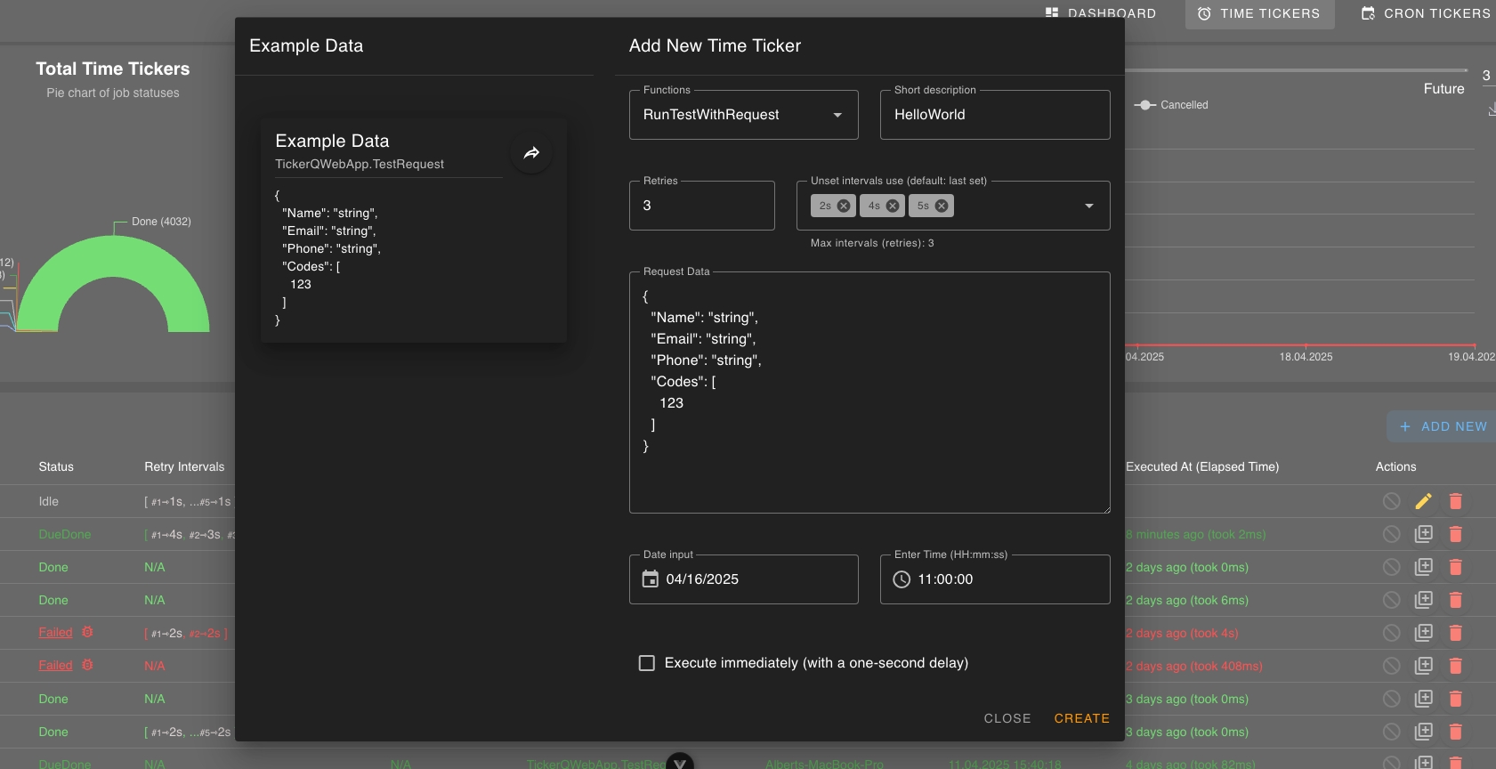This screenshot has height=769, width=1496.
Task: Click the Idle status cell
Action: pos(49,501)
